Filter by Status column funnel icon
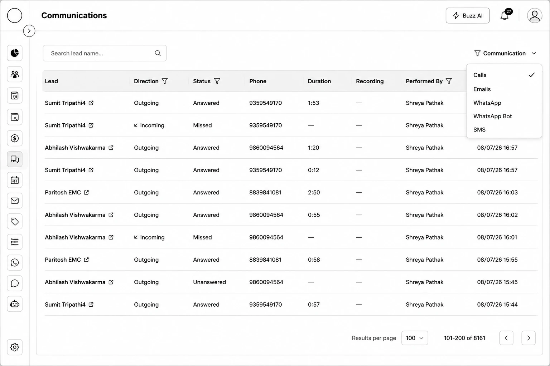 pyautogui.click(x=217, y=81)
